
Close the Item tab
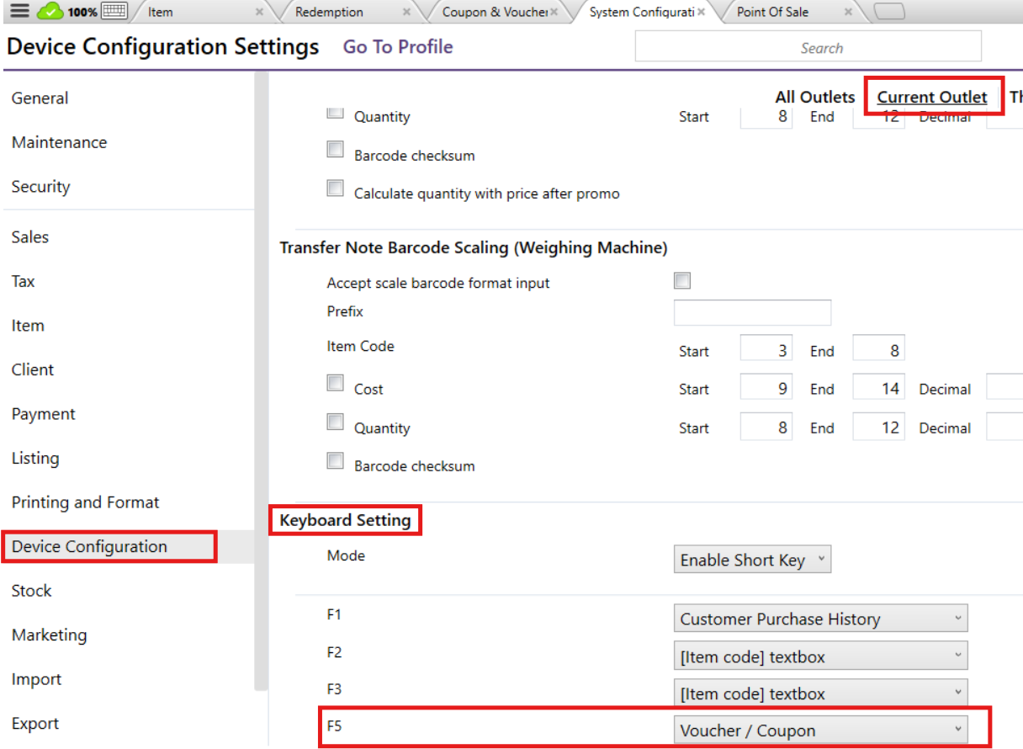point(259,13)
